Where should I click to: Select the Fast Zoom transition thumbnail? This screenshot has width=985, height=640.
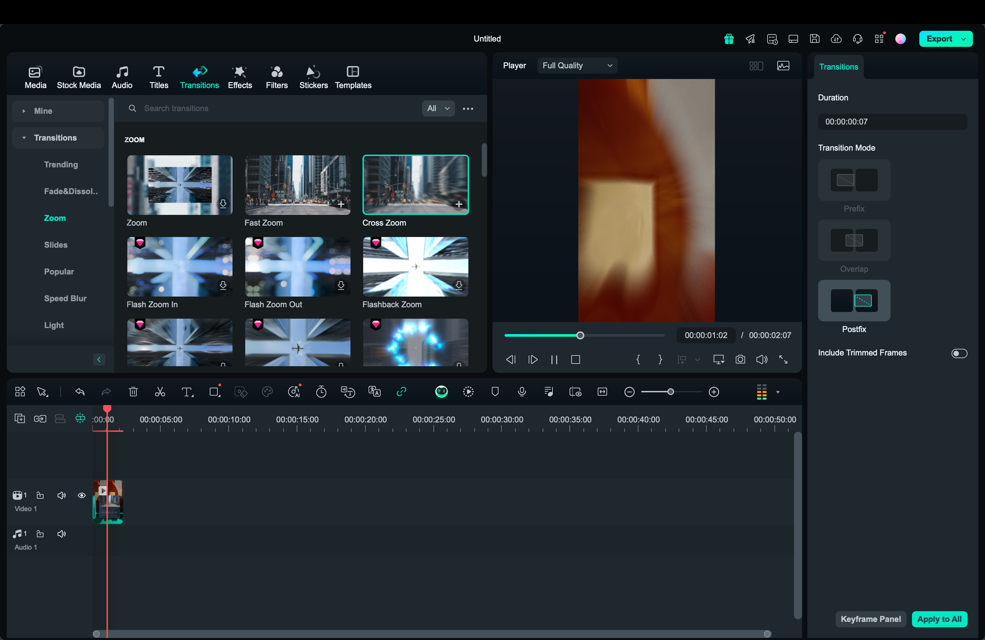coord(298,185)
